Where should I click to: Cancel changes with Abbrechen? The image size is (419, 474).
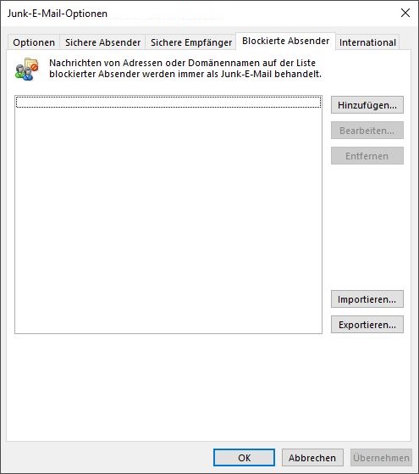click(x=312, y=458)
